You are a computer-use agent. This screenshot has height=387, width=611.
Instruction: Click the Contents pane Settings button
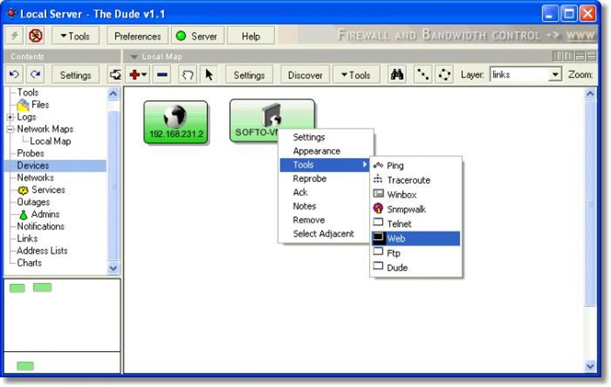coord(75,74)
